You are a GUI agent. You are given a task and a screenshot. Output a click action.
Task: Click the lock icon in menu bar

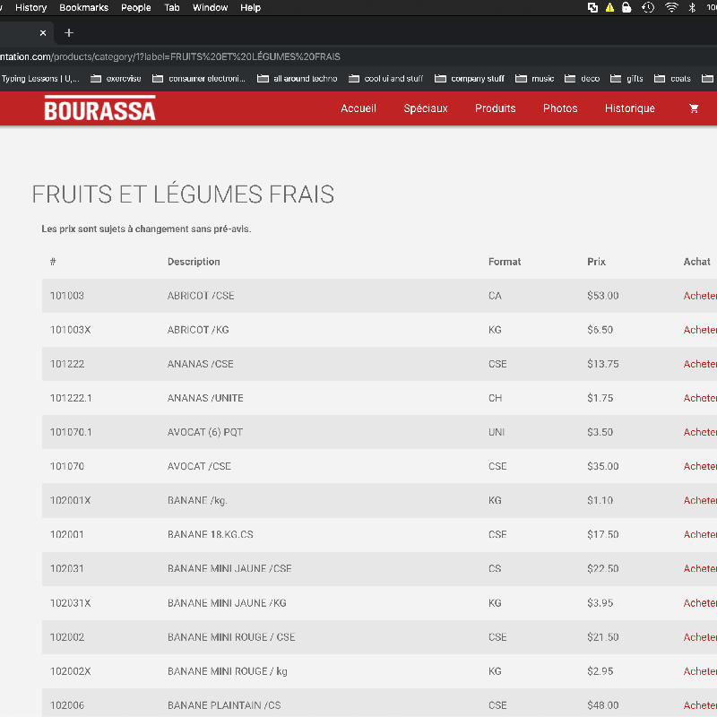coord(626,7)
